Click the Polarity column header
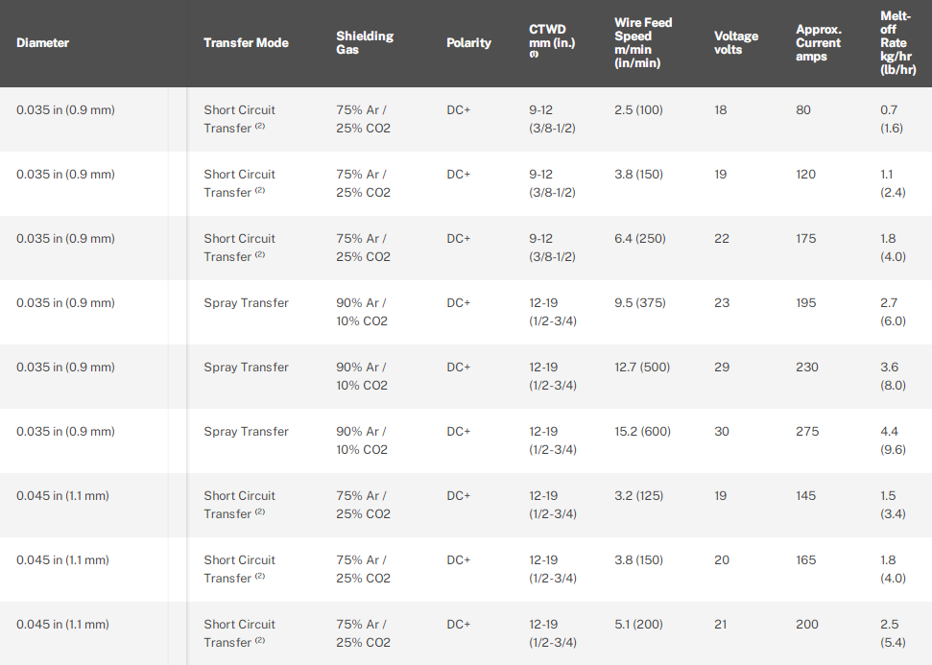Viewport: 932px width, 665px height. (x=468, y=42)
